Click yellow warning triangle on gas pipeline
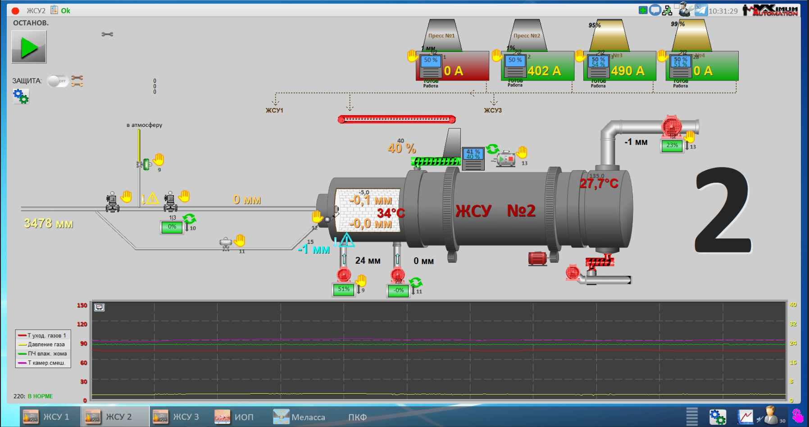The height and width of the screenshot is (427, 809). click(152, 198)
